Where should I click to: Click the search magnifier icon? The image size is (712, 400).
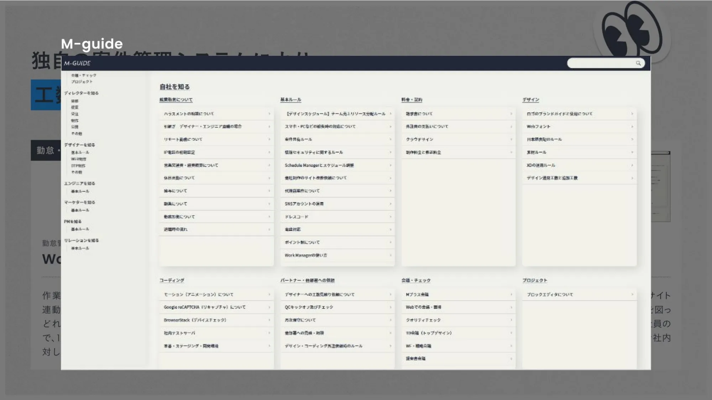638,63
